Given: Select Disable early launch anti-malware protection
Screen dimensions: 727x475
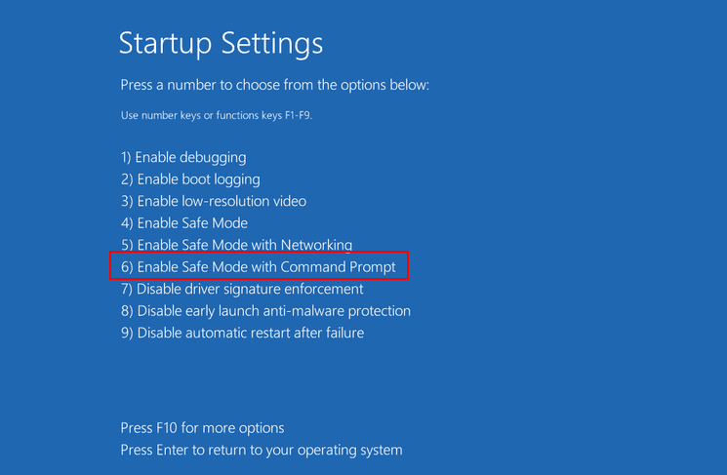Looking at the screenshot, I should pyautogui.click(x=265, y=311).
